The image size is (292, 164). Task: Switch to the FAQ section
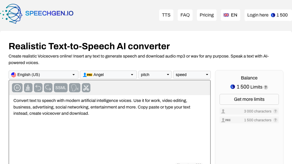coord(185,15)
